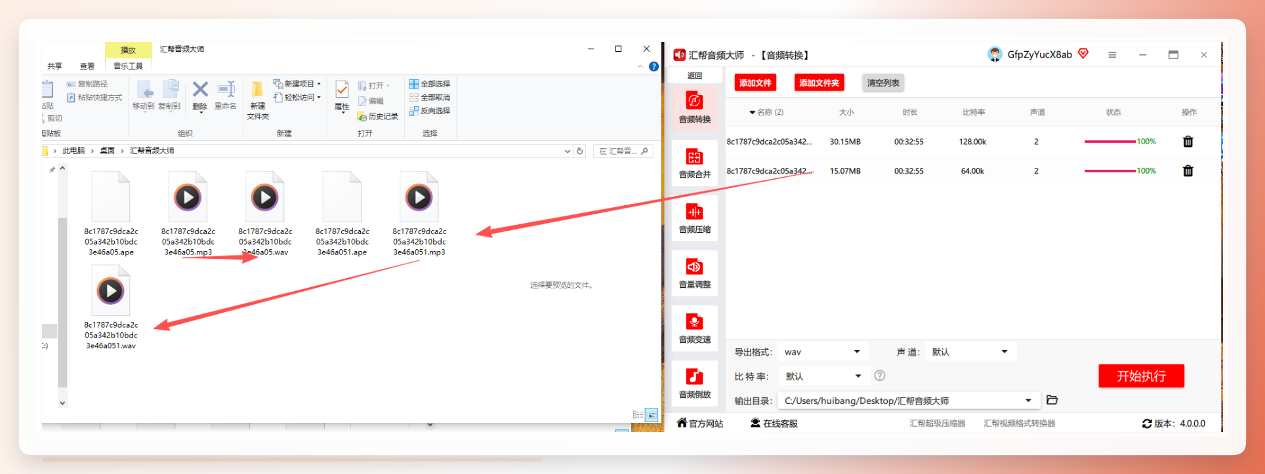Click 历史记录 history in Explorer ribbon

378,116
